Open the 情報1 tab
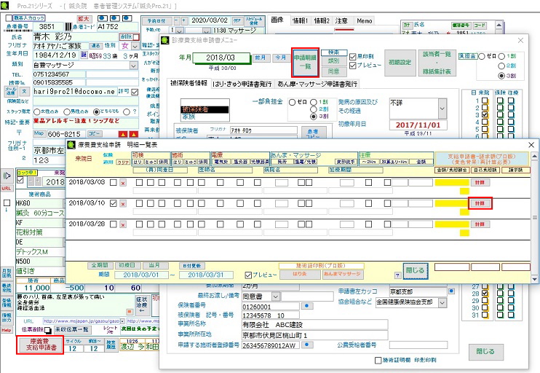 pos(300,20)
